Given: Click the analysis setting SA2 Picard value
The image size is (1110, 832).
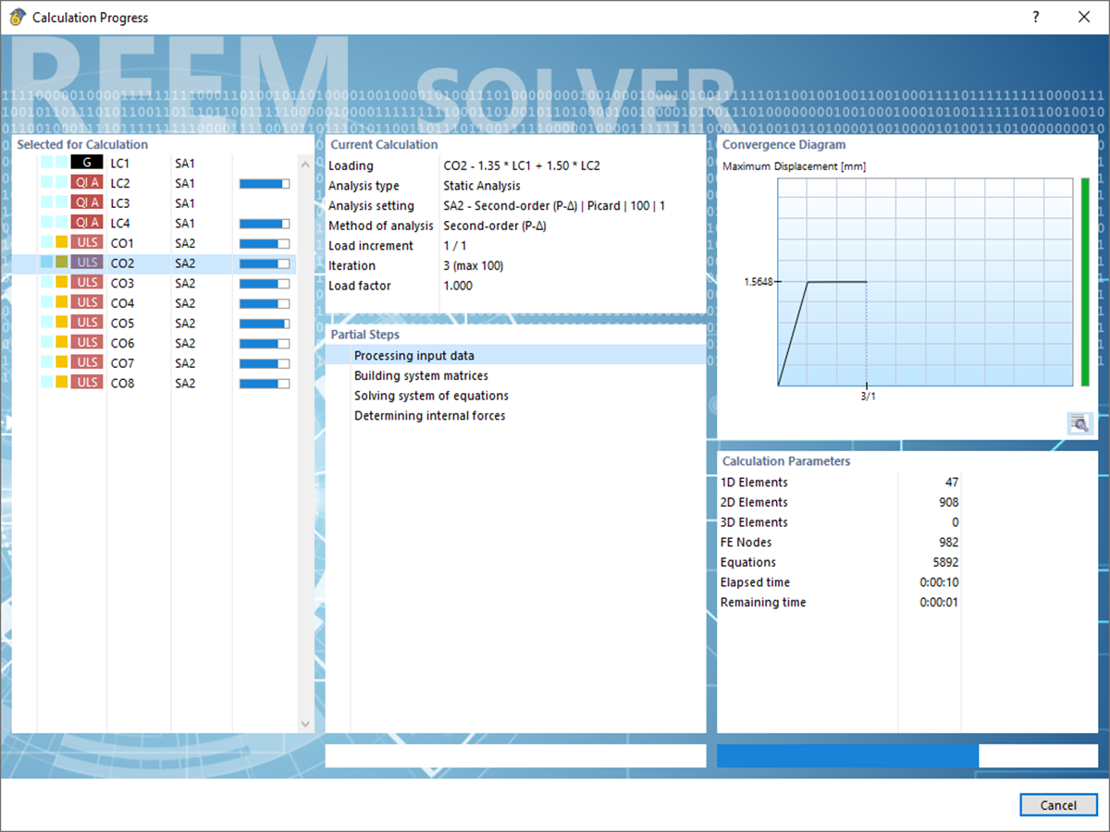Looking at the screenshot, I should (x=554, y=205).
